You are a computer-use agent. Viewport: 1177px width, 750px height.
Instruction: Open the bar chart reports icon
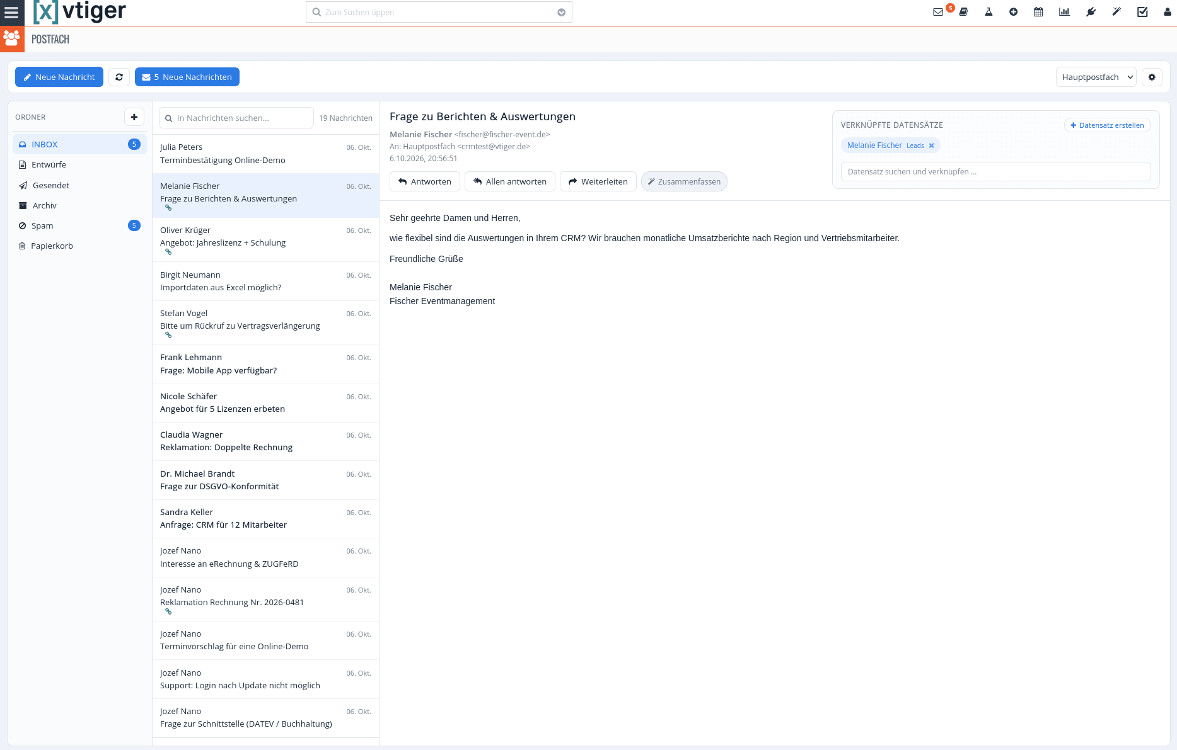(1064, 12)
